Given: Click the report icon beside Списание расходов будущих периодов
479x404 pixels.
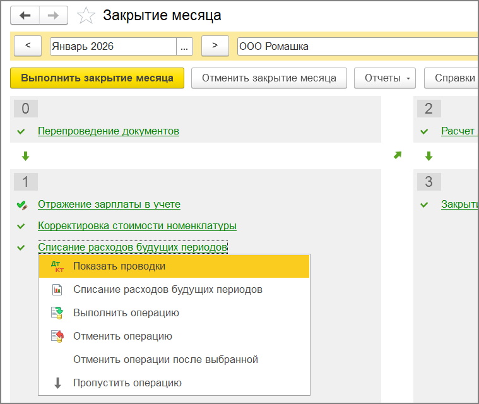Looking at the screenshot, I should (x=57, y=290).
